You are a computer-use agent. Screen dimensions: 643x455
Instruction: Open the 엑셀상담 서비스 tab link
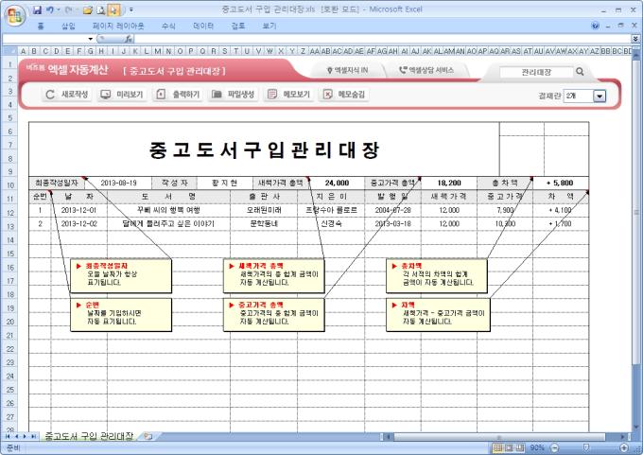tap(426, 71)
